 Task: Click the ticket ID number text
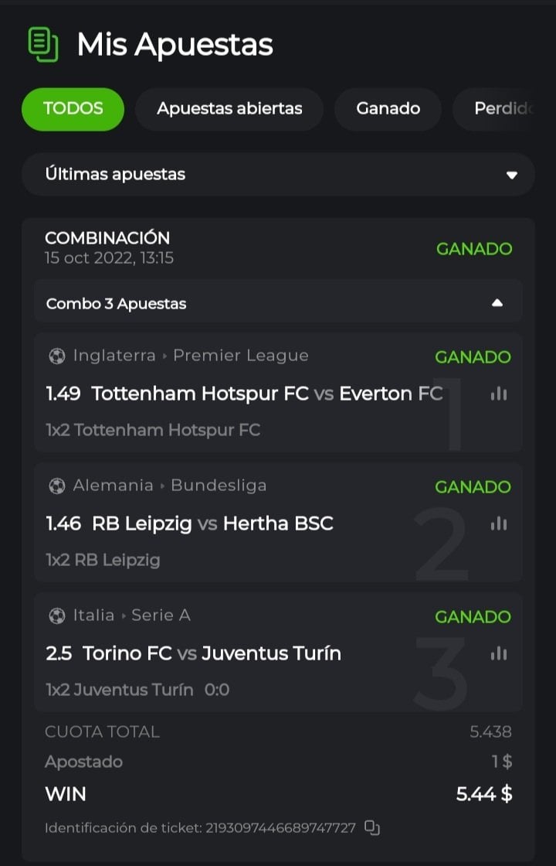click(280, 828)
